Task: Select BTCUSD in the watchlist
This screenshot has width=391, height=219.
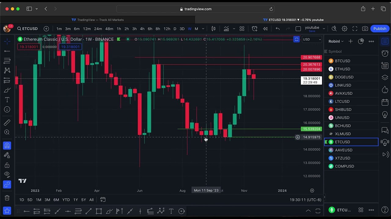Action: [x=351, y=61]
